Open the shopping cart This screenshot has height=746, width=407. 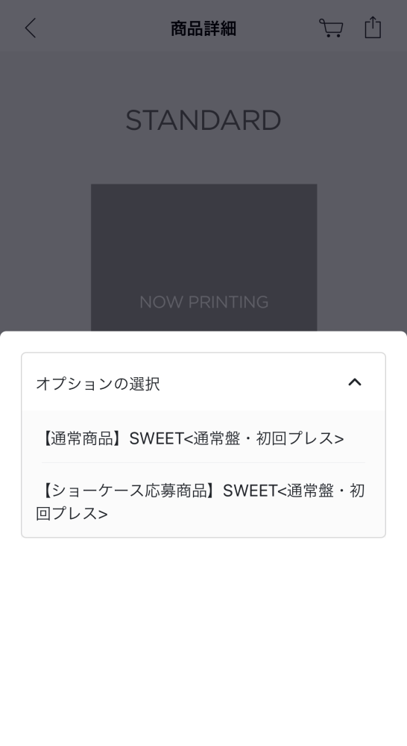pyautogui.click(x=331, y=28)
